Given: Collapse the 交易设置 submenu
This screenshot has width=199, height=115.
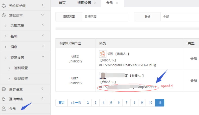Looking at the screenshot, I should (x=17, y=57).
